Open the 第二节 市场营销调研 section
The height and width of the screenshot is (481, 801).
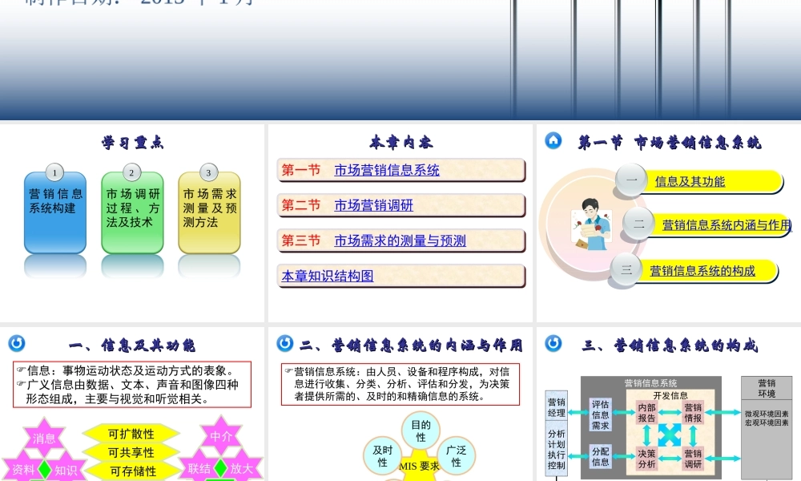coord(376,205)
